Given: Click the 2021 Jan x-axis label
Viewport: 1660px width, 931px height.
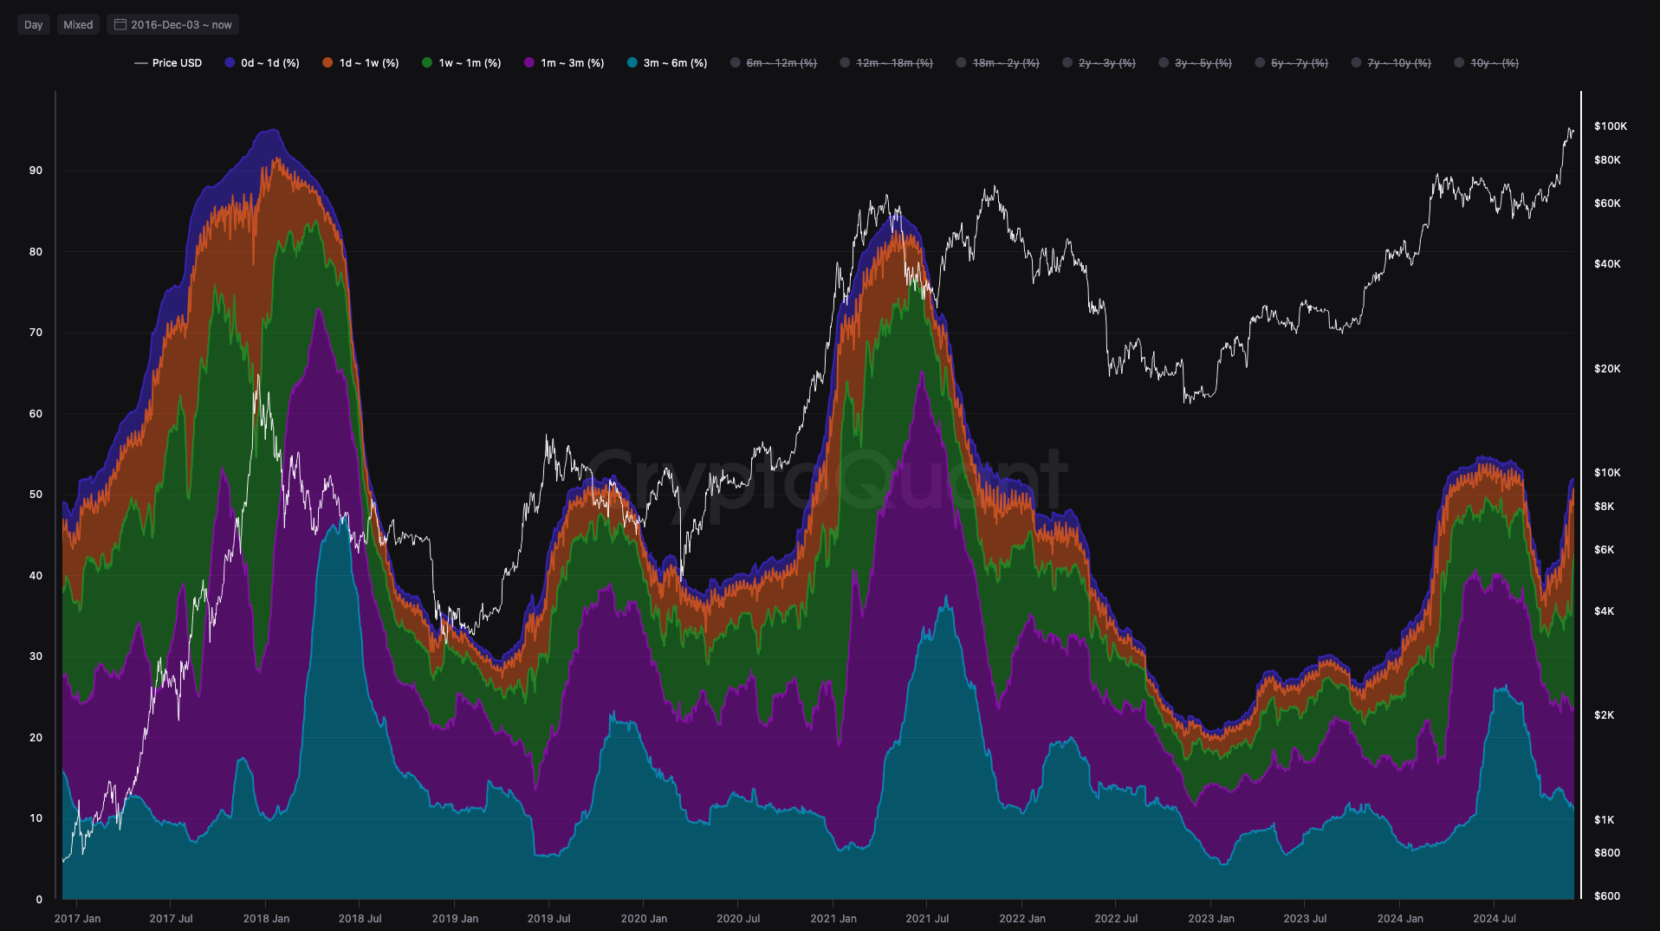Looking at the screenshot, I should click(x=833, y=918).
